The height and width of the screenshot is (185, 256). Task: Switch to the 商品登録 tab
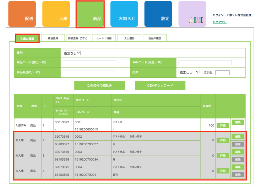[53, 38]
